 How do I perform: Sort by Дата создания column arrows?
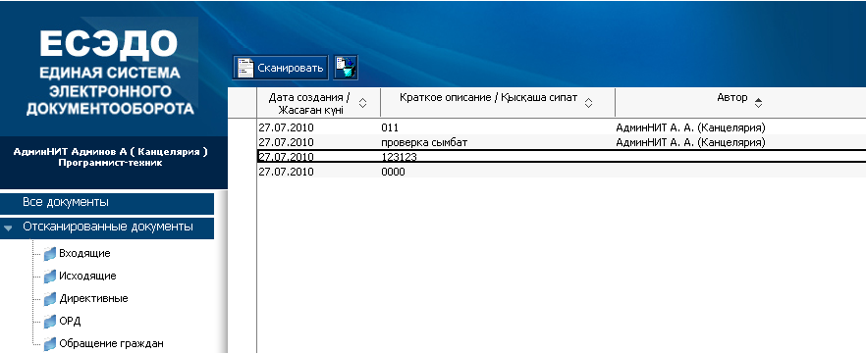coord(363,103)
